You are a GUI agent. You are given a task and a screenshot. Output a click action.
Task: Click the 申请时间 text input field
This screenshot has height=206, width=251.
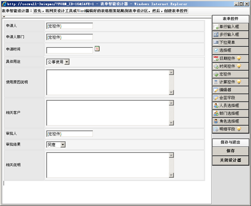coord(69,50)
